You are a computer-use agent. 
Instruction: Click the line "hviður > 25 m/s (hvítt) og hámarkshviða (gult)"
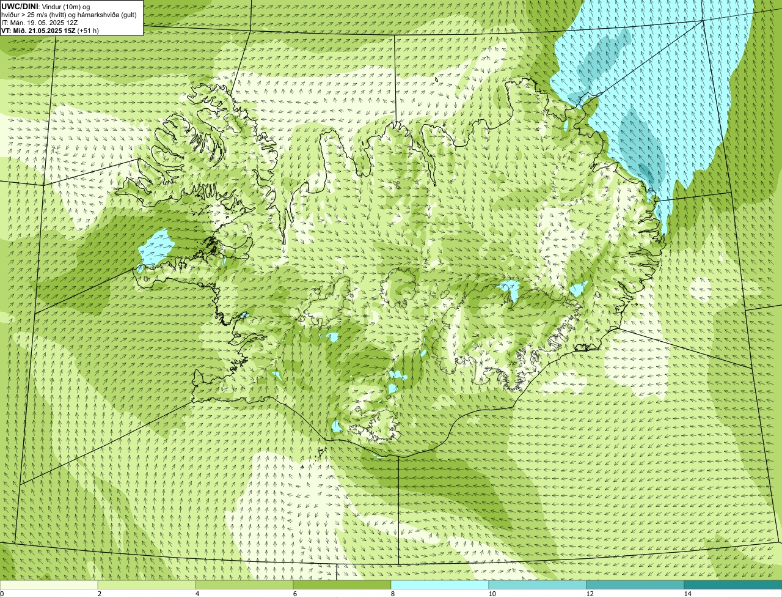[x=69, y=14]
